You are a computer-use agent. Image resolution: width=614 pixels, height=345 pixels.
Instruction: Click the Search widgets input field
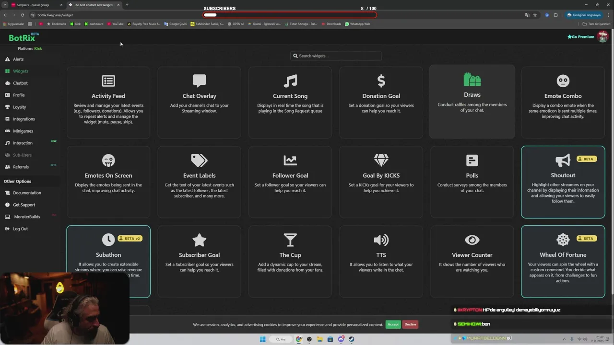[x=336, y=56]
